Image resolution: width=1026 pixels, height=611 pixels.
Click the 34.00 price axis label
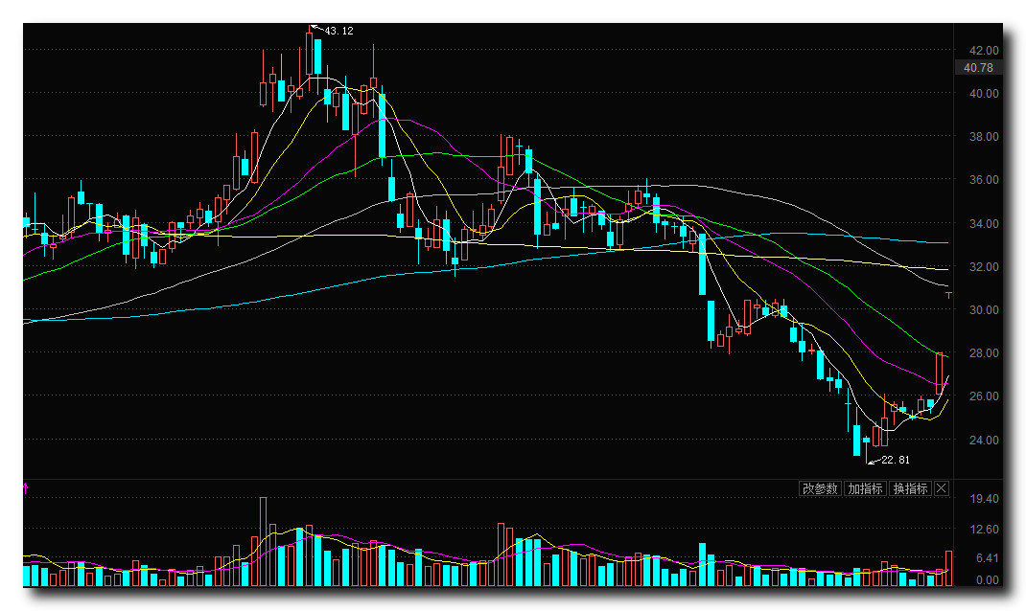tap(984, 223)
